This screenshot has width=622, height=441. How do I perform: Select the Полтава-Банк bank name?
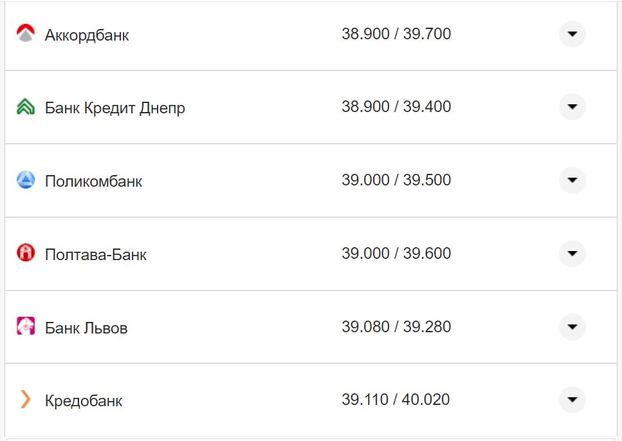(x=95, y=255)
